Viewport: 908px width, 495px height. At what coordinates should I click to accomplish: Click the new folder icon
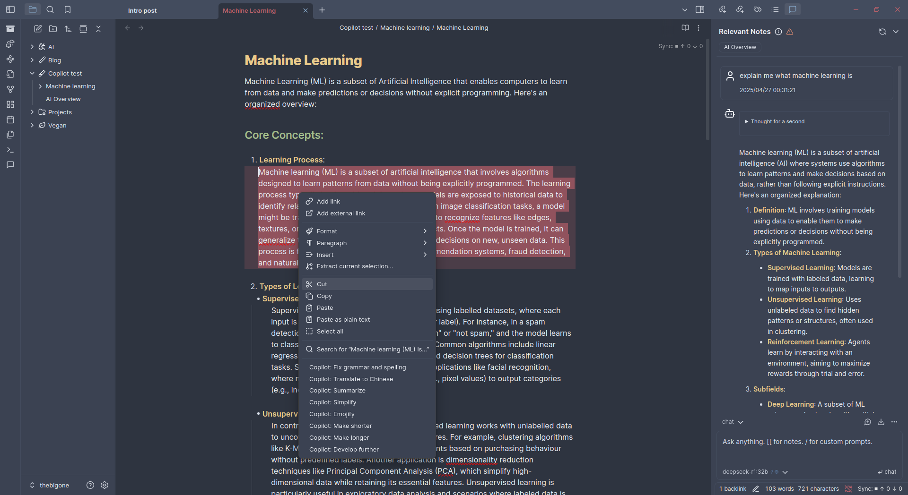click(x=53, y=29)
